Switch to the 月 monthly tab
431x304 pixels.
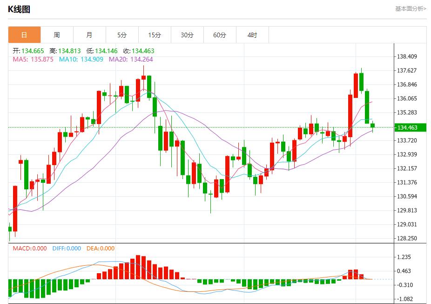tap(90, 35)
